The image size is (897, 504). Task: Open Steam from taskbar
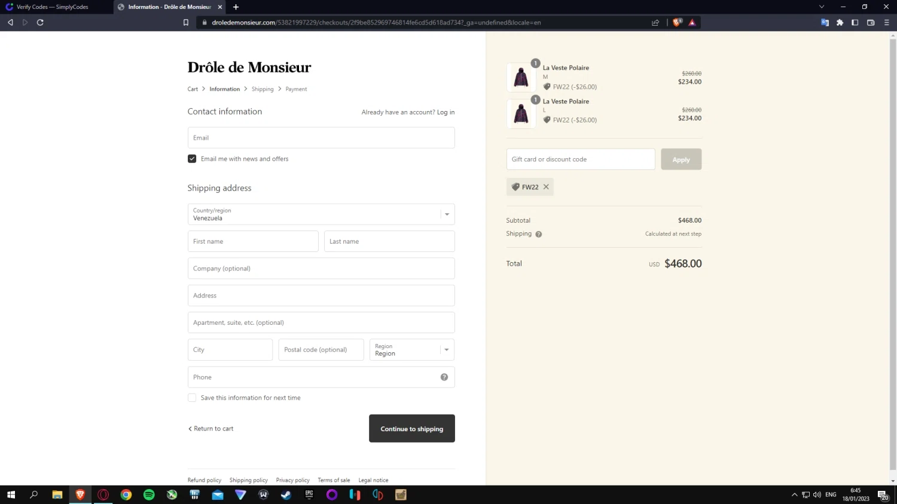click(x=286, y=494)
